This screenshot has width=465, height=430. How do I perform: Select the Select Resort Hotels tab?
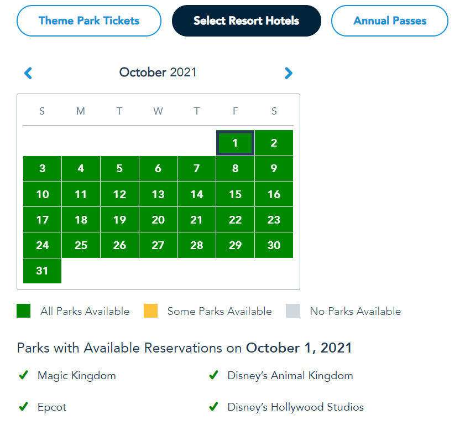point(246,21)
